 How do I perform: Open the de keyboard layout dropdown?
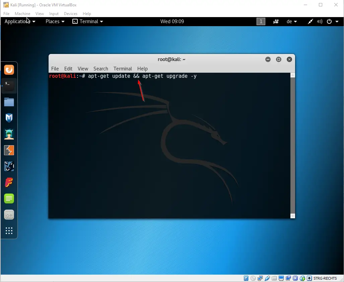click(x=292, y=21)
